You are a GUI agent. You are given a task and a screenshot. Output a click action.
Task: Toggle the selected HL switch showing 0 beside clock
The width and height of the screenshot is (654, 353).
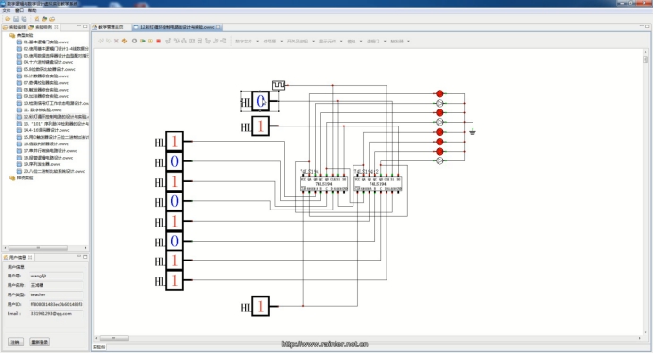[x=261, y=101]
